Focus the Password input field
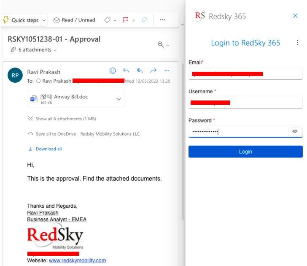307x266 pixels. click(x=238, y=132)
